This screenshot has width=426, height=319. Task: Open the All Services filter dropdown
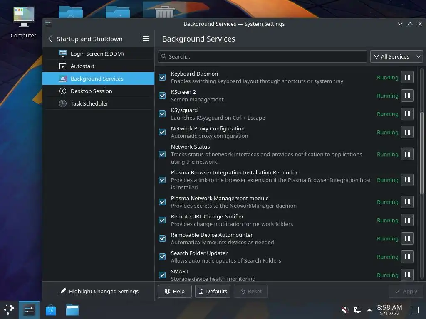396,56
